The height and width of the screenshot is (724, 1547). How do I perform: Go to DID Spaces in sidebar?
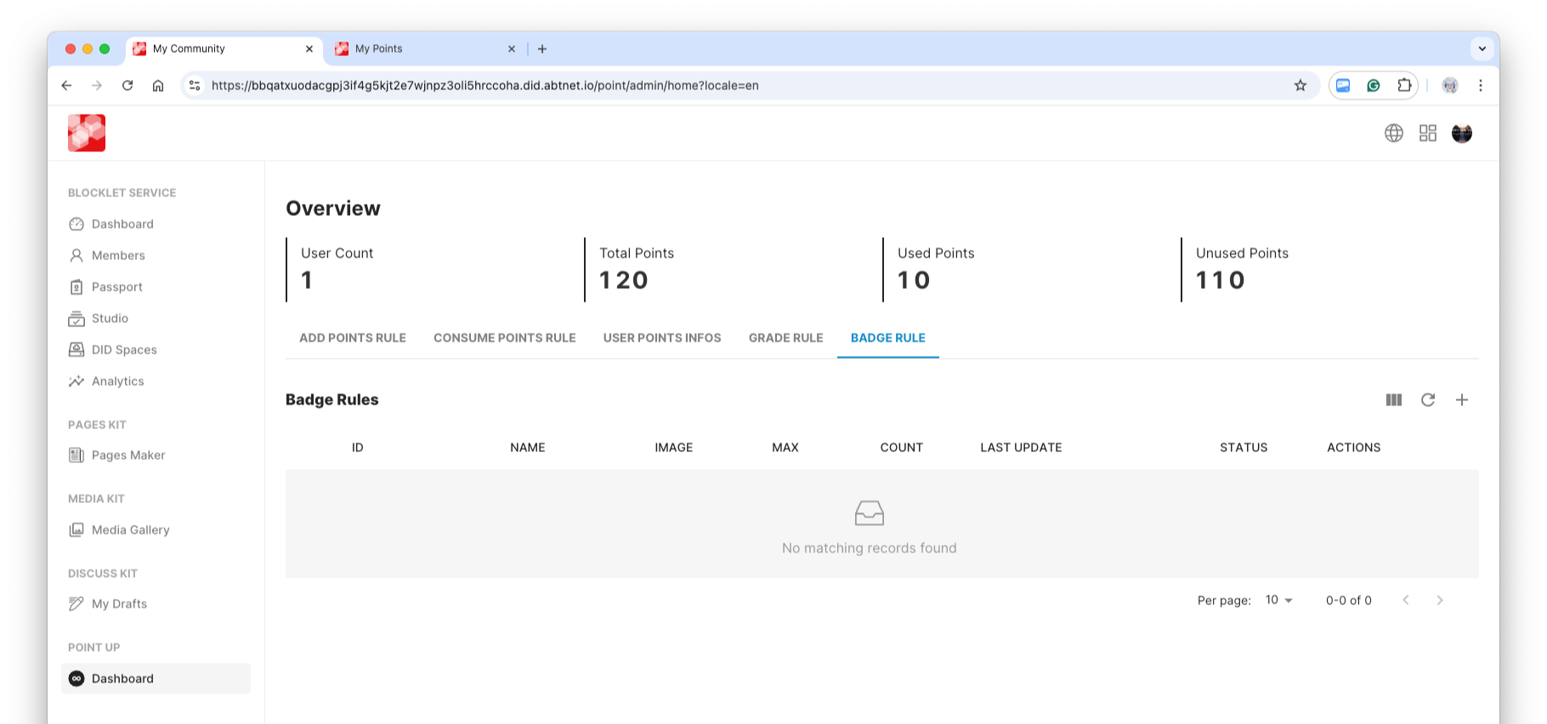(124, 349)
